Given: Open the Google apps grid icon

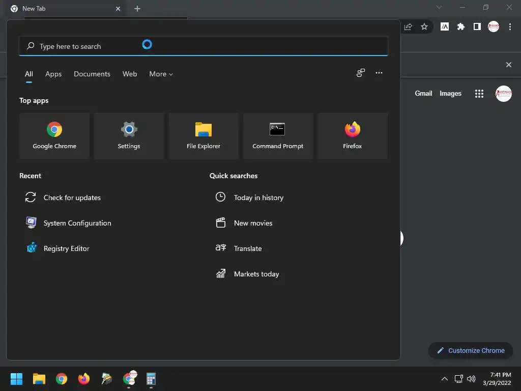Looking at the screenshot, I should point(479,94).
